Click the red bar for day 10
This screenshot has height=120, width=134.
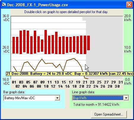coord(46,42)
